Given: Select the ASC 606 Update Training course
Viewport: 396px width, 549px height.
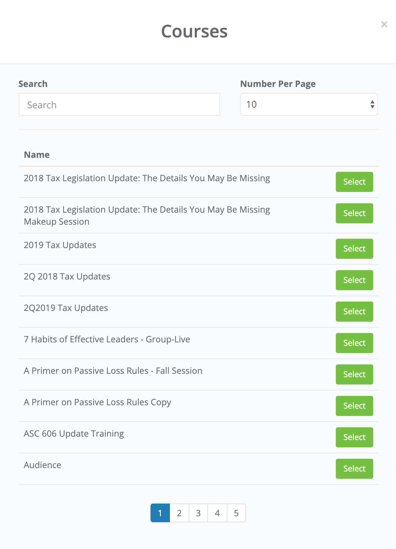Looking at the screenshot, I should 355,437.
